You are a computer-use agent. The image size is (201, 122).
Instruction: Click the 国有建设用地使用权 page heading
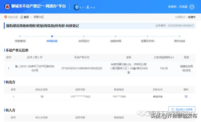[x=43, y=26]
